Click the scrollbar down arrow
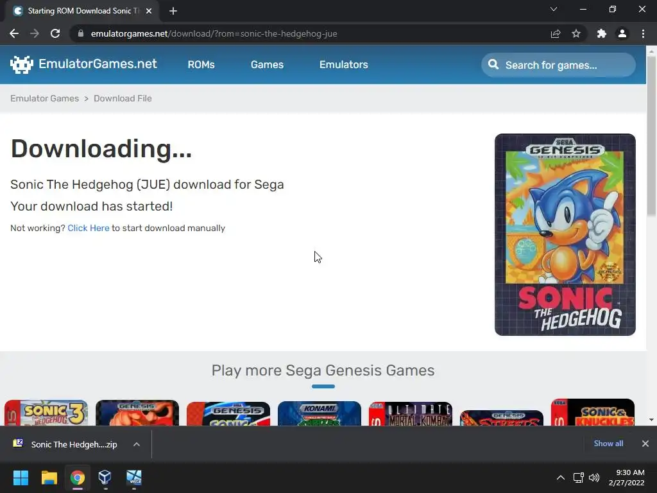 point(651,420)
